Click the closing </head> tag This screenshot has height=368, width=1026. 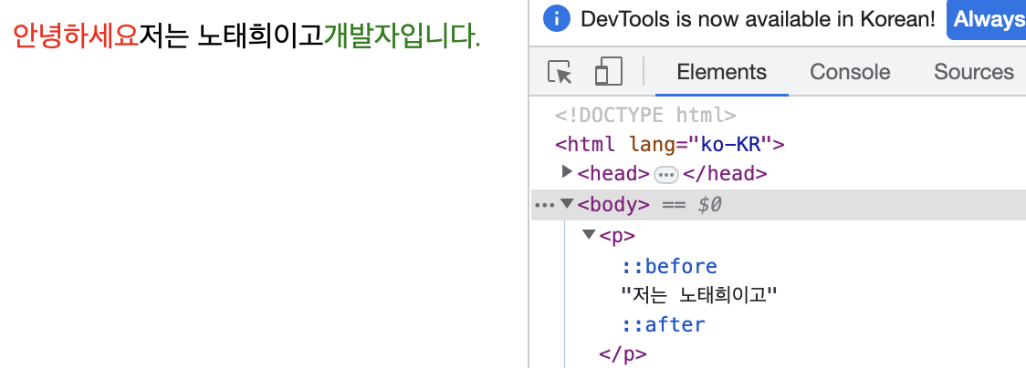(725, 174)
